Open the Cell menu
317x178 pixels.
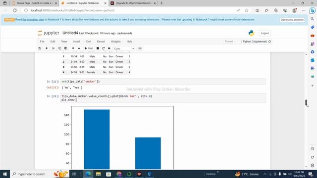(89, 42)
